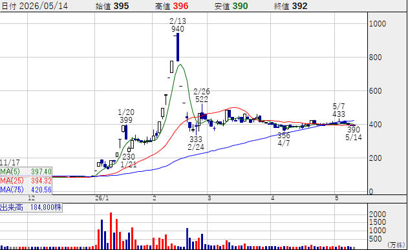Image resolution: width=408 pixels, height=250 pixels.
Task: Click the 5/14 low label 390
Action: click(354, 129)
